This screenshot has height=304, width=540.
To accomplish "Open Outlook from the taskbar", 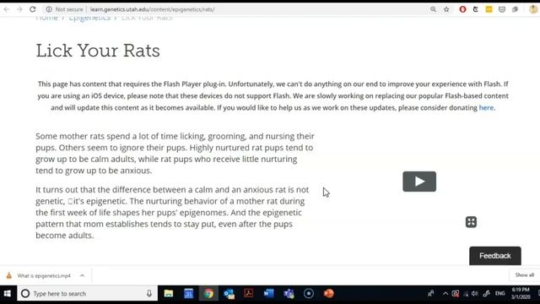I will pyautogui.click(x=229, y=294).
